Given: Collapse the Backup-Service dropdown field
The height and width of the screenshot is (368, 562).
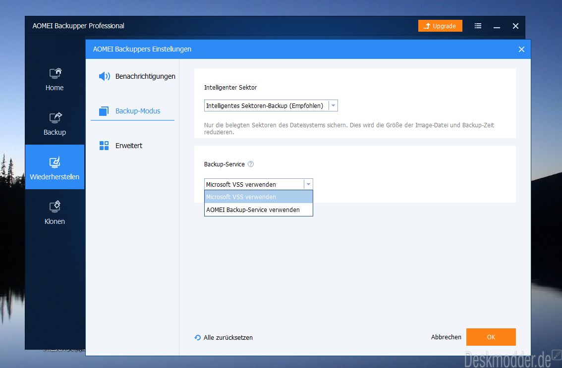Looking at the screenshot, I should [x=258, y=184].
